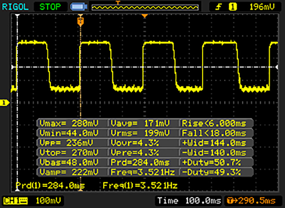Click the bottom white triangle of cursor A
The image size is (285, 208).
coord(17,190)
